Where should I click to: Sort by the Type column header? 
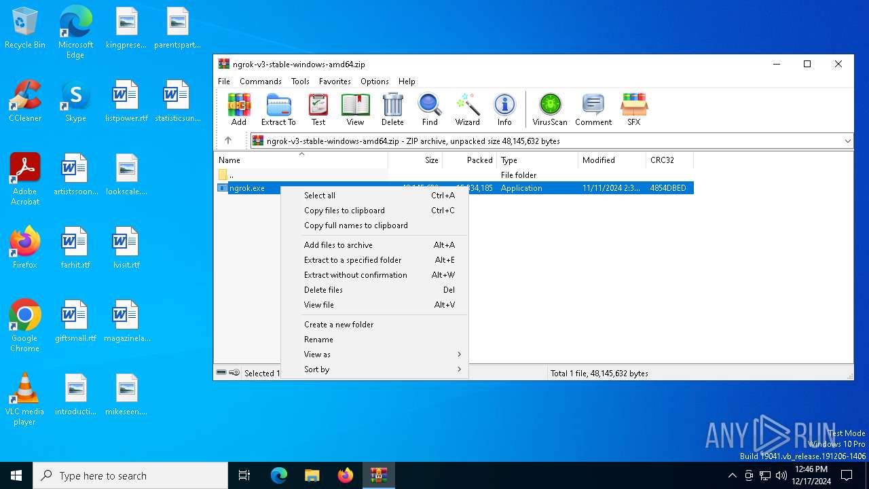537,160
